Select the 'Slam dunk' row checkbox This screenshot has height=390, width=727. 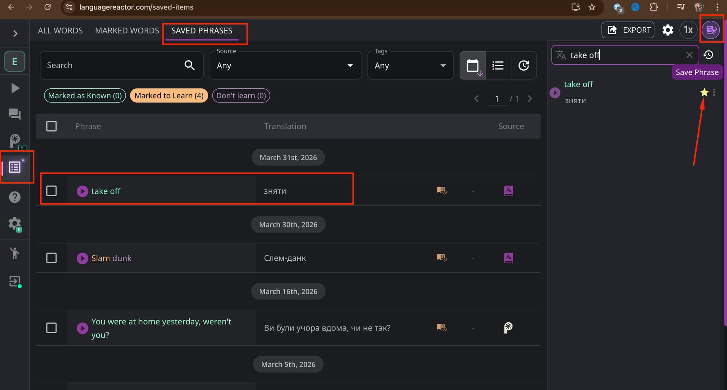[51, 258]
